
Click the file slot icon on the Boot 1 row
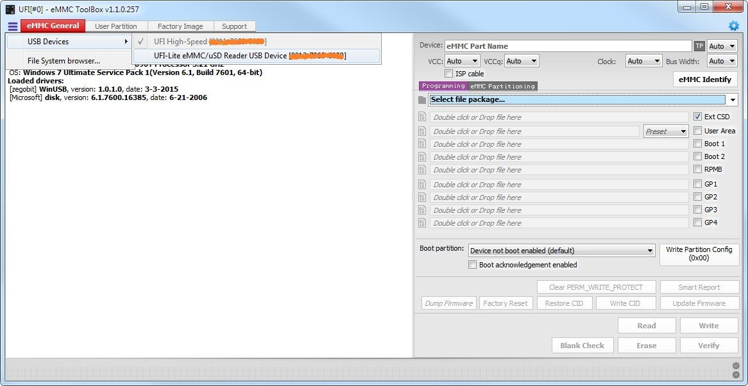click(x=421, y=144)
